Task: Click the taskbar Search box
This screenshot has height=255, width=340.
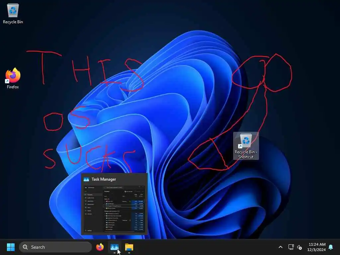Action: (x=55, y=247)
